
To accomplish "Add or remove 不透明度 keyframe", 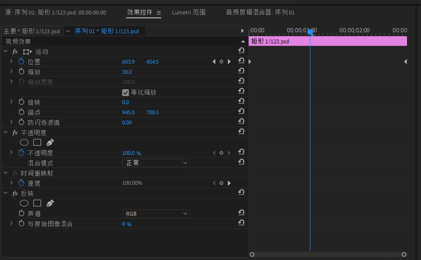I will click(221, 153).
